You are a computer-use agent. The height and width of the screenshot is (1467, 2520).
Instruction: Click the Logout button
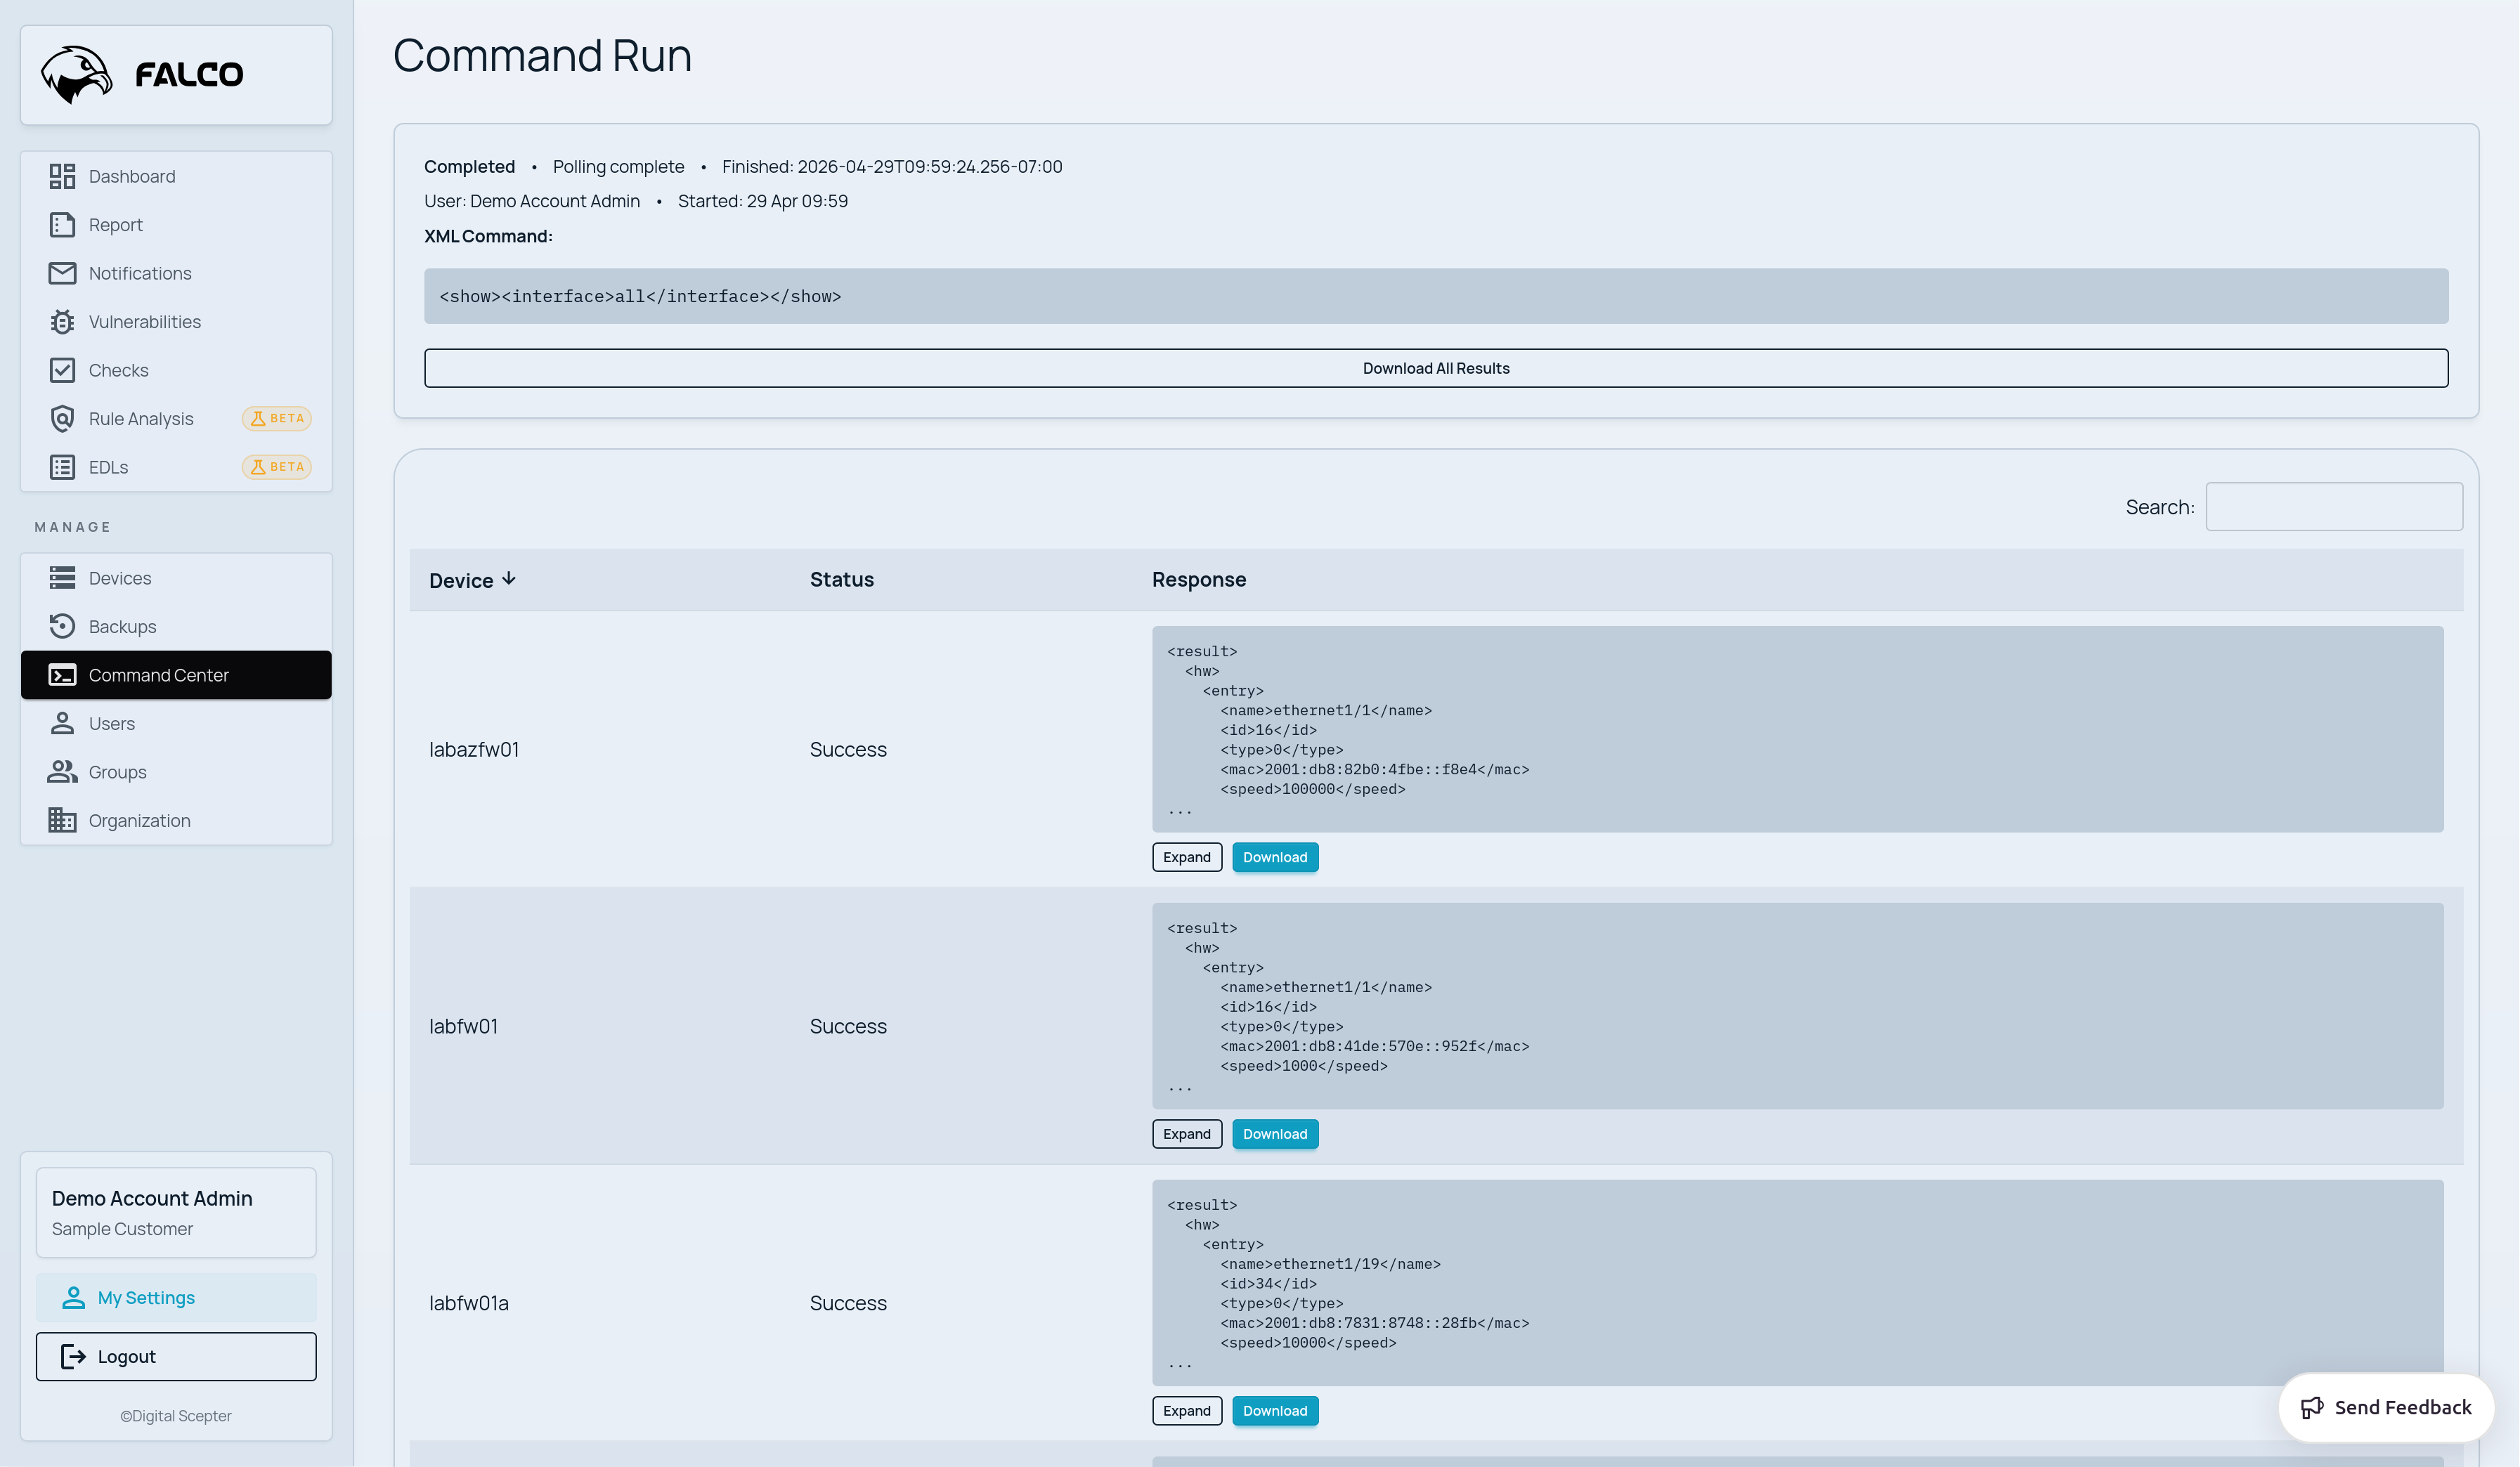click(176, 1357)
